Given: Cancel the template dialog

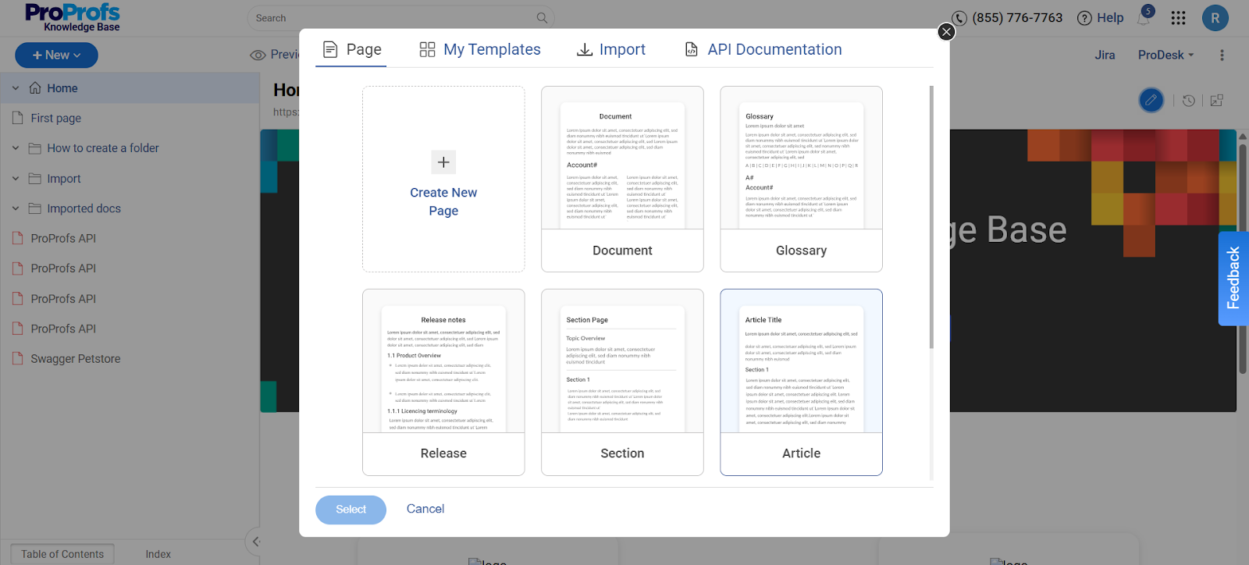Looking at the screenshot, I should (425, 509).
